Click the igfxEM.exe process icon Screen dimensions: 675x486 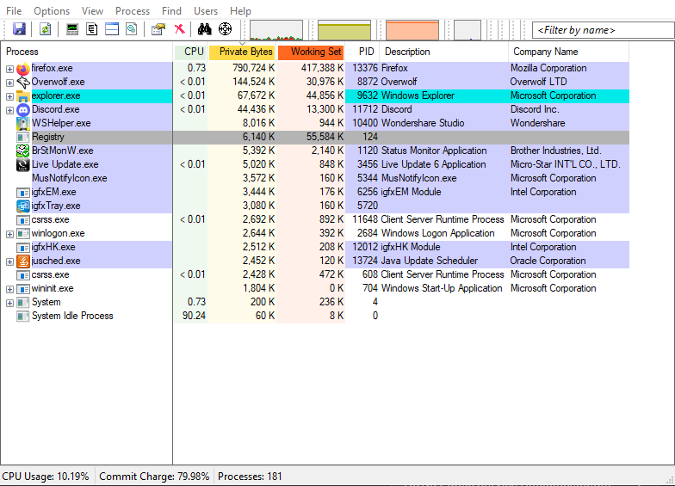(22, 193)
